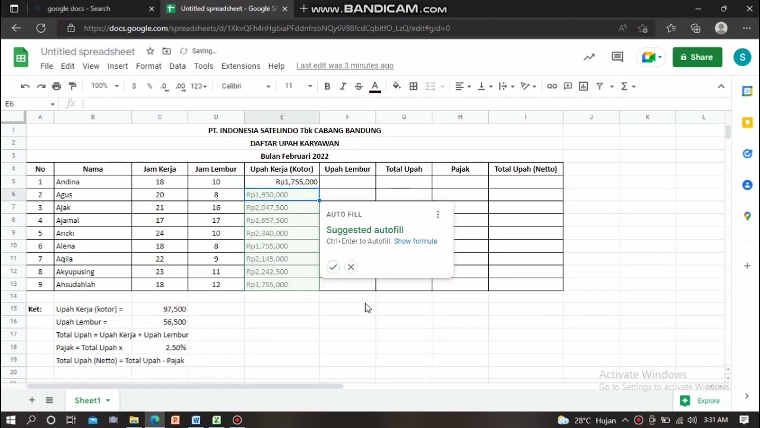Click the Name box showing E6
This screenshot has height=428, width=760.
coord(30,104)
